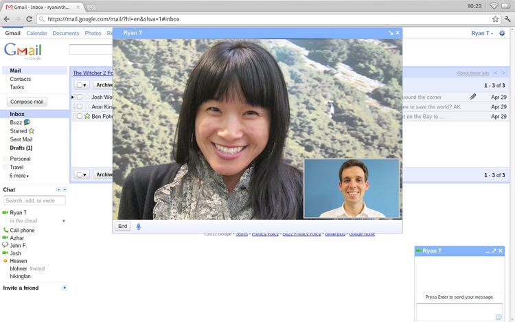The height and width of the screenshot is (322, 515).
Task: Open the Ryan T account dropdown
Action: (482, 33)
